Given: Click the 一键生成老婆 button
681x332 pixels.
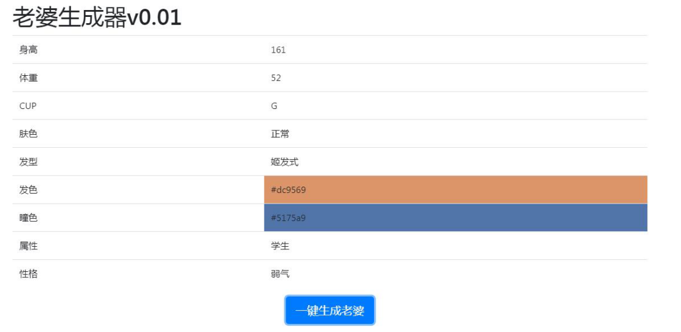Looking at the screenshot, I should [x=330, y=311].
